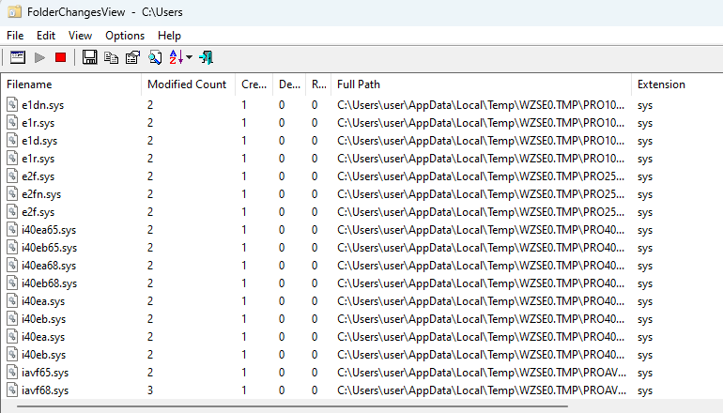
Task: Click the Exit door icon
Action: coord(206,57)
